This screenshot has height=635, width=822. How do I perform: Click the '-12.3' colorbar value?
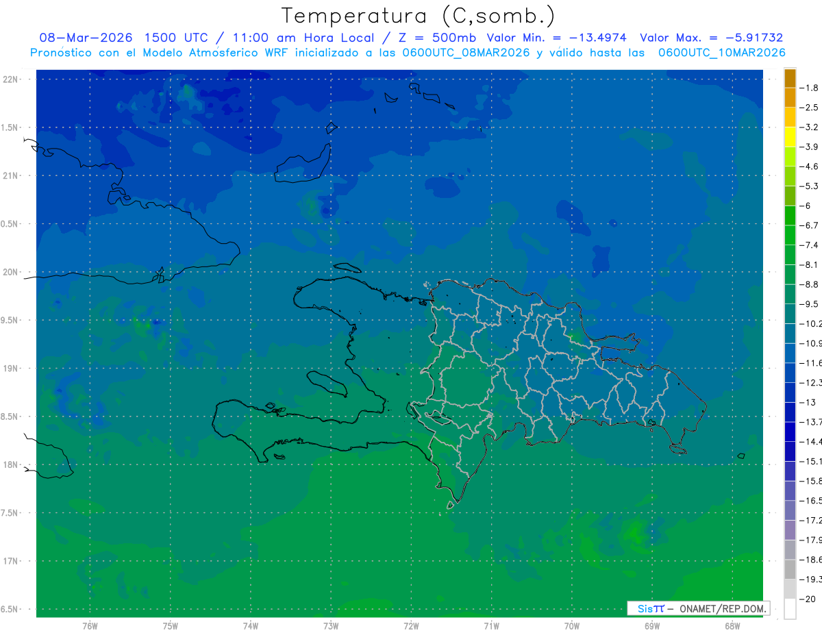(811, 382)
